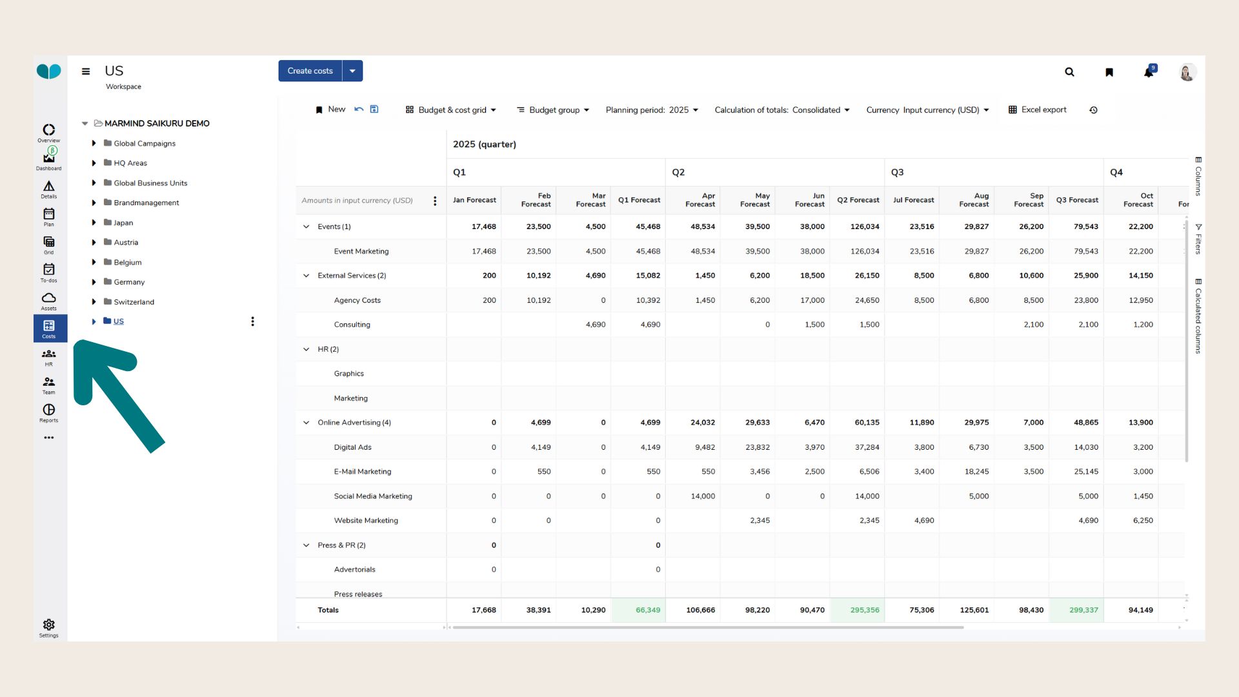The image size is (1239, 697).
Task: Open the Calculated columns side tab
Action: 1198,316
